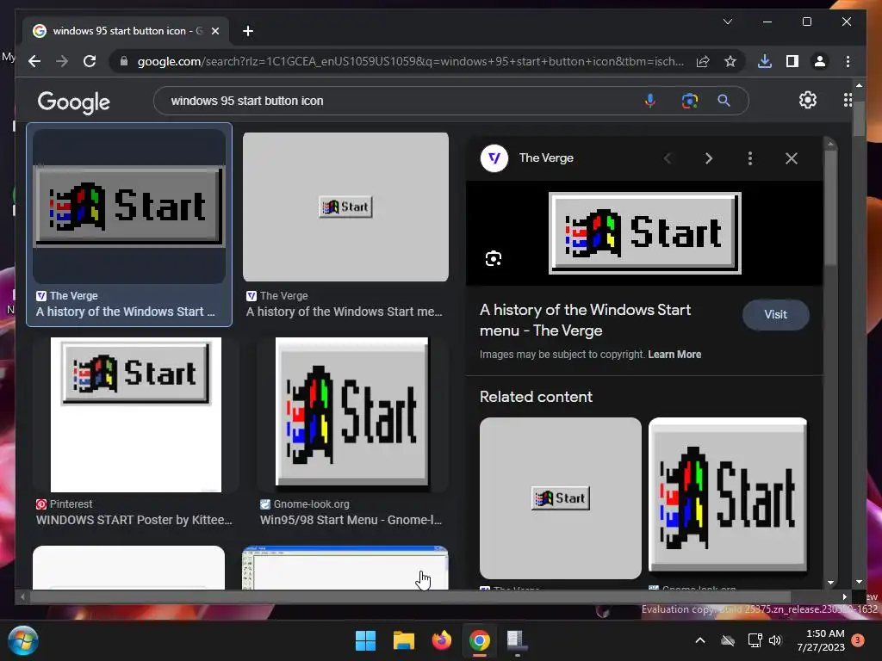
Task: Open a new browser tab
Action: (247, 31)
